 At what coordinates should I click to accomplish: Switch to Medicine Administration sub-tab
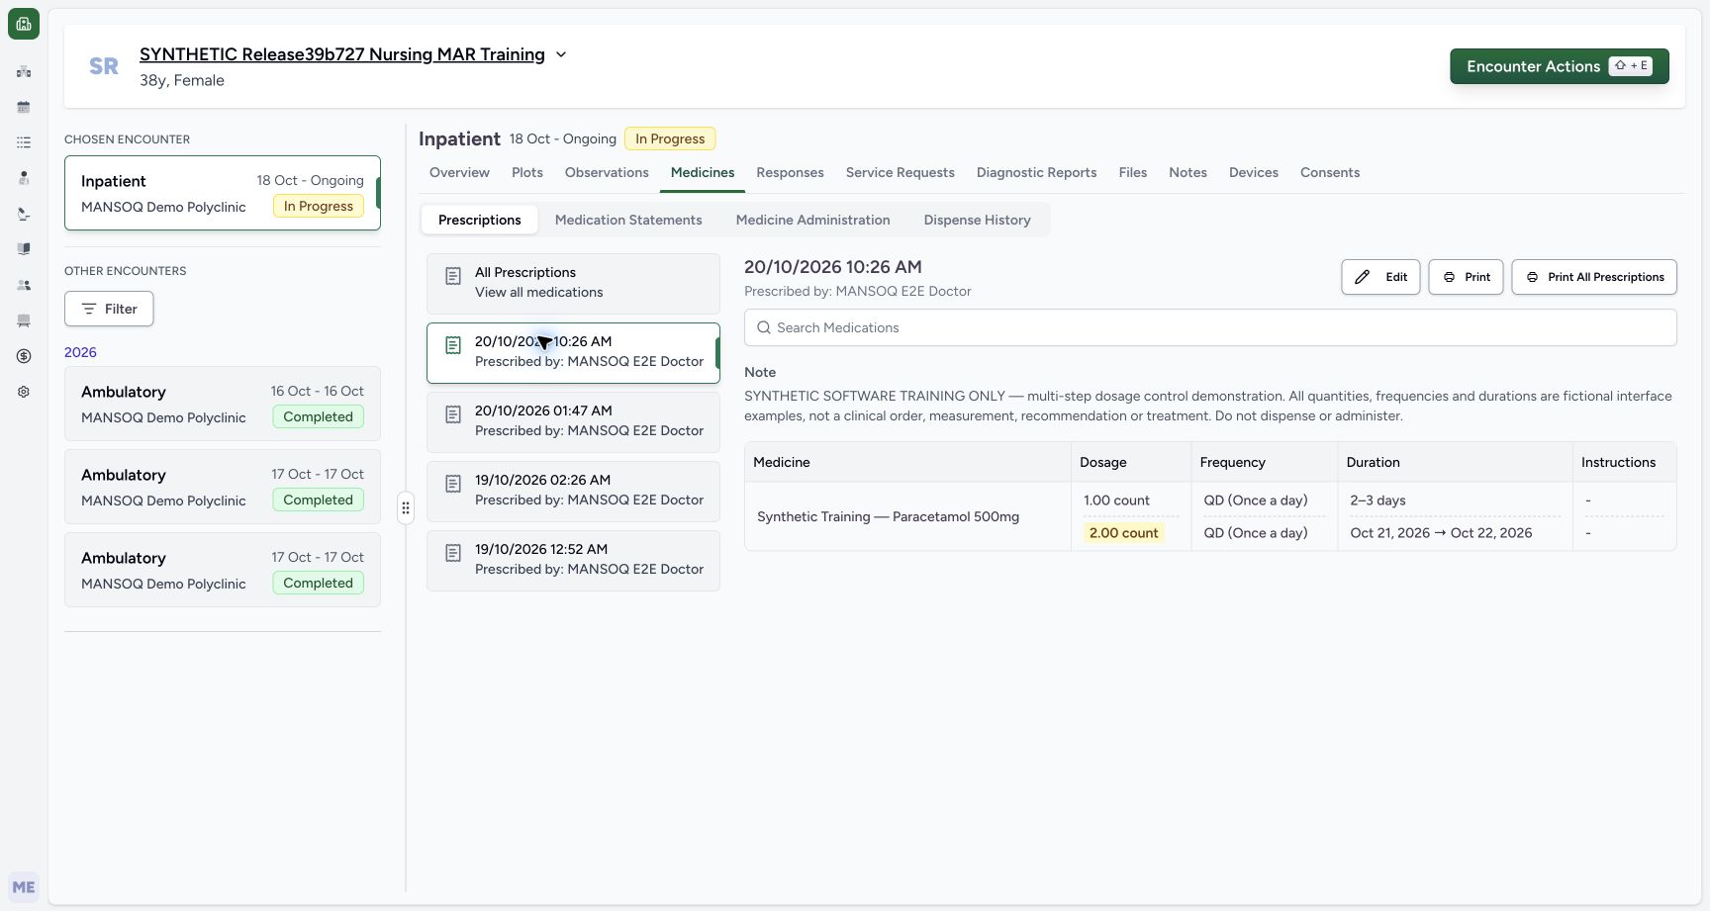pyautogui.click(x=812, y=220)
